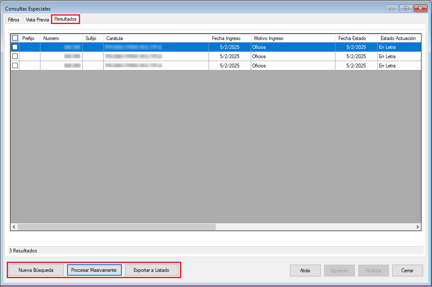Close the dialog with Cerrar button

[407, 271]
